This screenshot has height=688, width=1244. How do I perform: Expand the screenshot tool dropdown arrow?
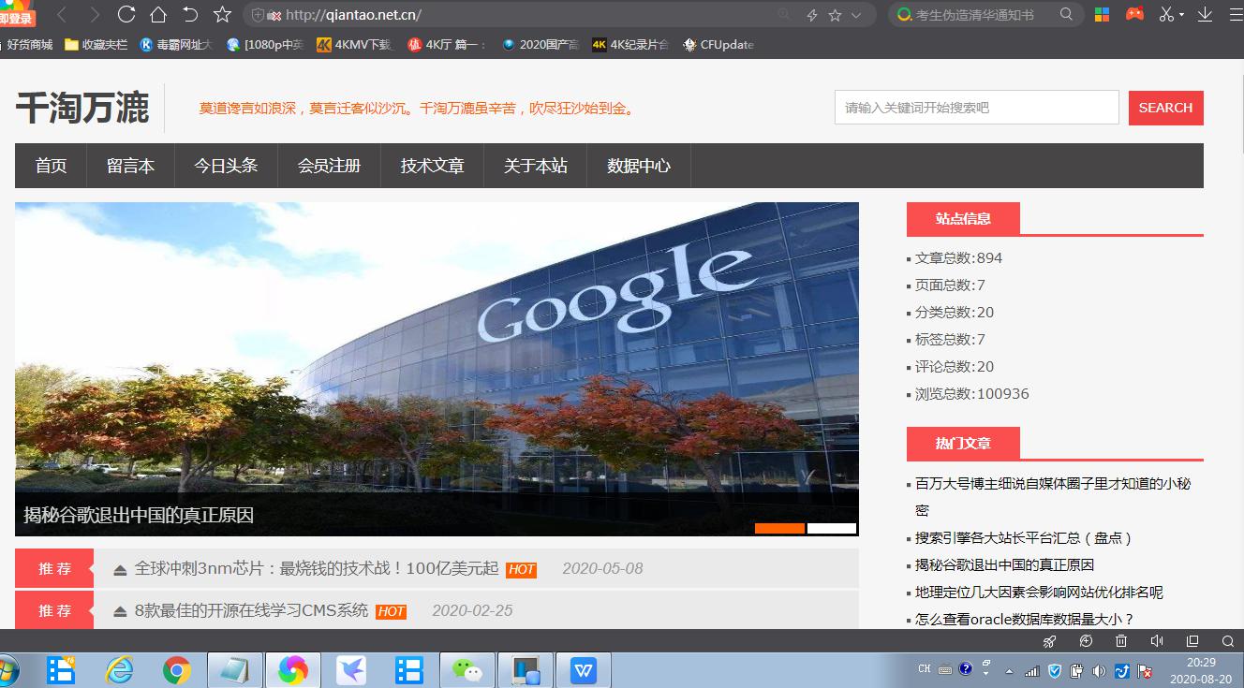1181,15
